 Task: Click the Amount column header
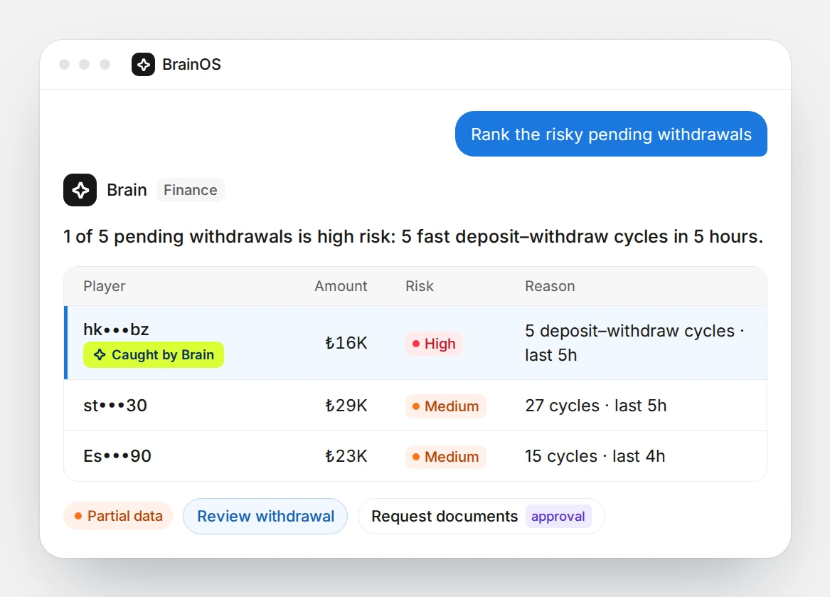click(x=341, y=286)
